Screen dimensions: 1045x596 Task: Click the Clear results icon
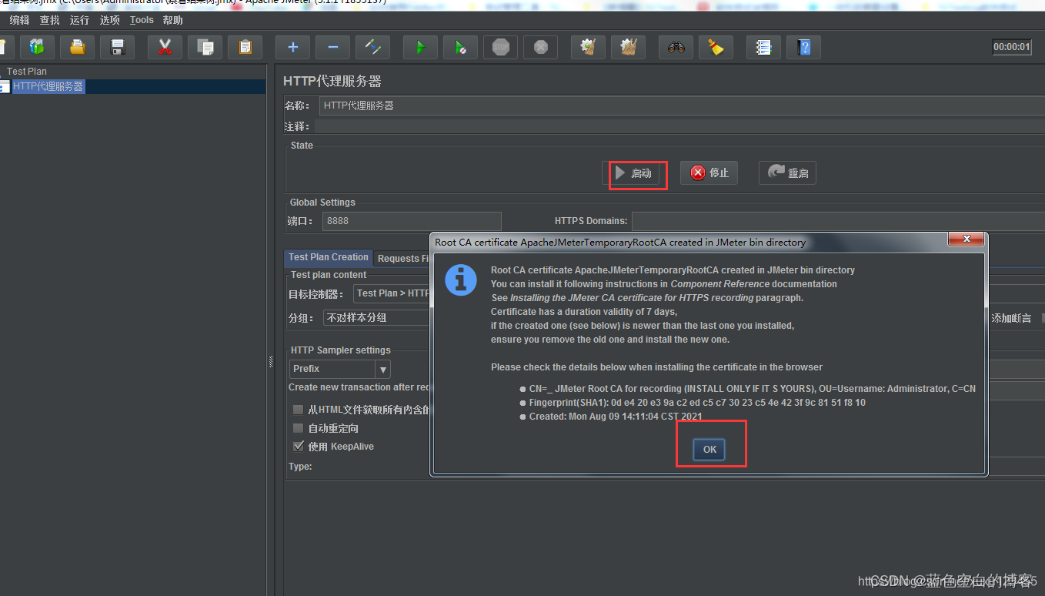pos(588,47)
